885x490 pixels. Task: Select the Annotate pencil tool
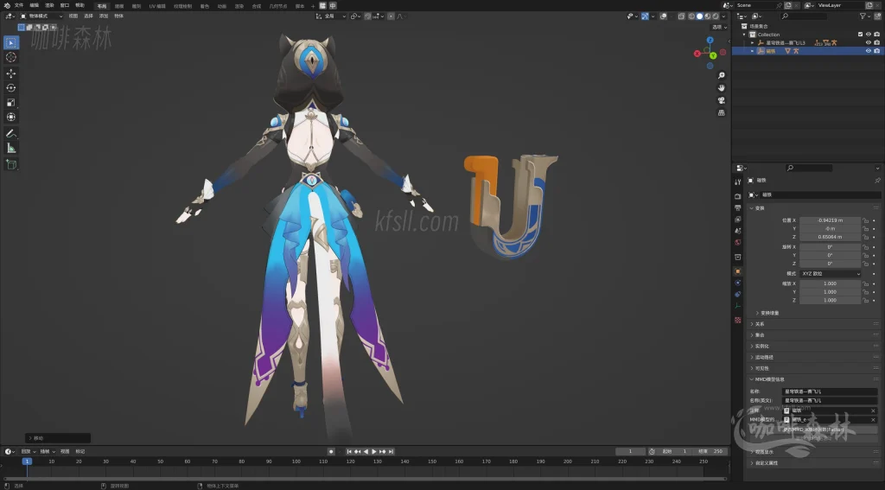point(10,133)
